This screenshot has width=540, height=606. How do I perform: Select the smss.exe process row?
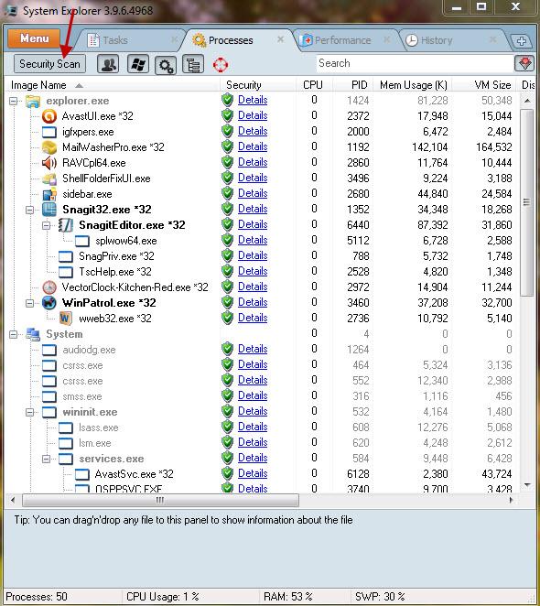263,396
